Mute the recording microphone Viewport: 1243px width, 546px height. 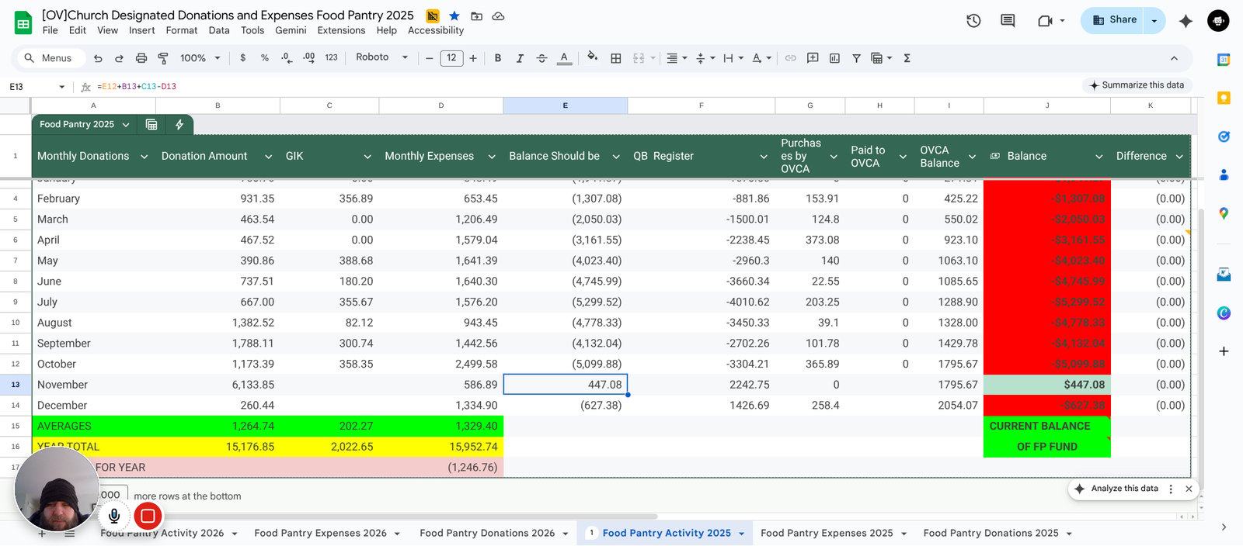[x=114, y=516]
